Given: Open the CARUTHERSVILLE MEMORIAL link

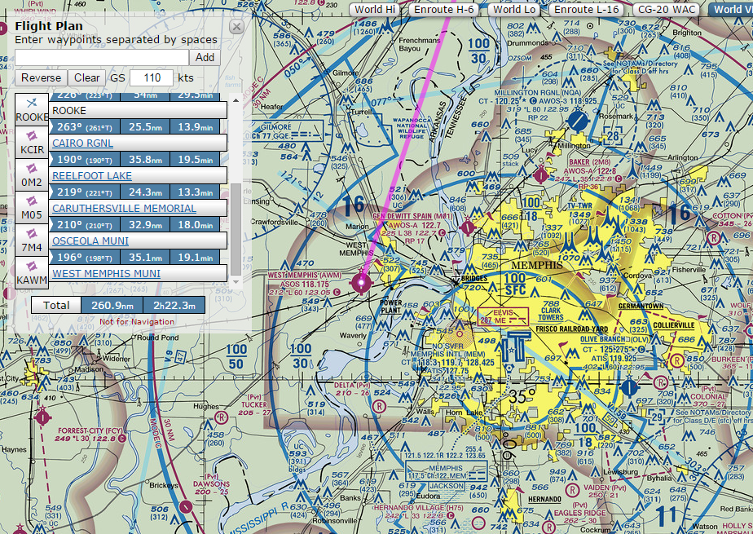Looking at the screenshot, I should [x=124, y=209].
